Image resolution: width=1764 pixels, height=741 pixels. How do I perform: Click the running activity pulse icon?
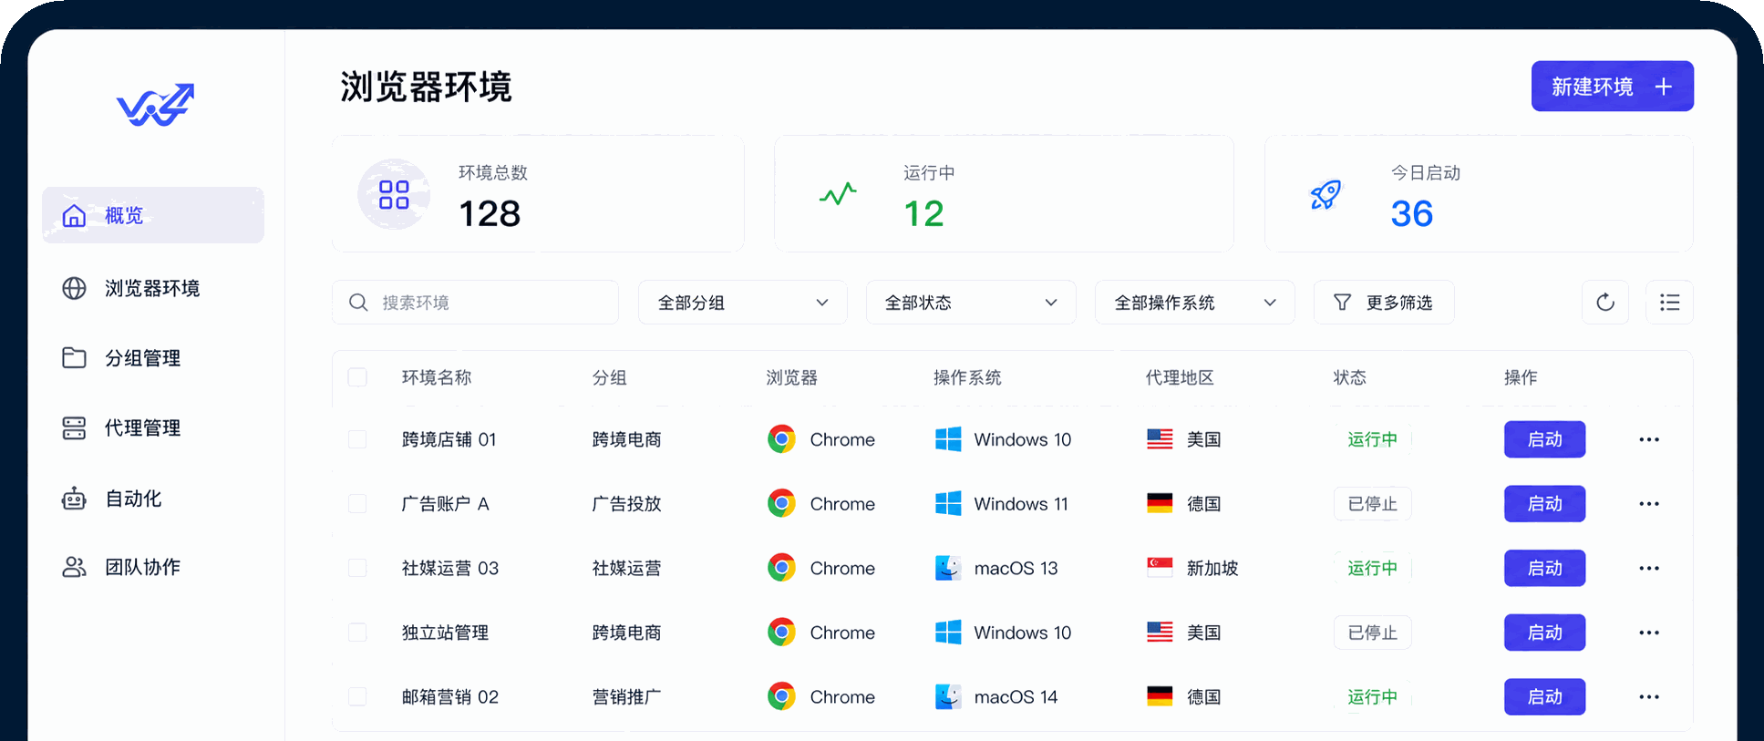pyautogui.click(x=838, y=194)
